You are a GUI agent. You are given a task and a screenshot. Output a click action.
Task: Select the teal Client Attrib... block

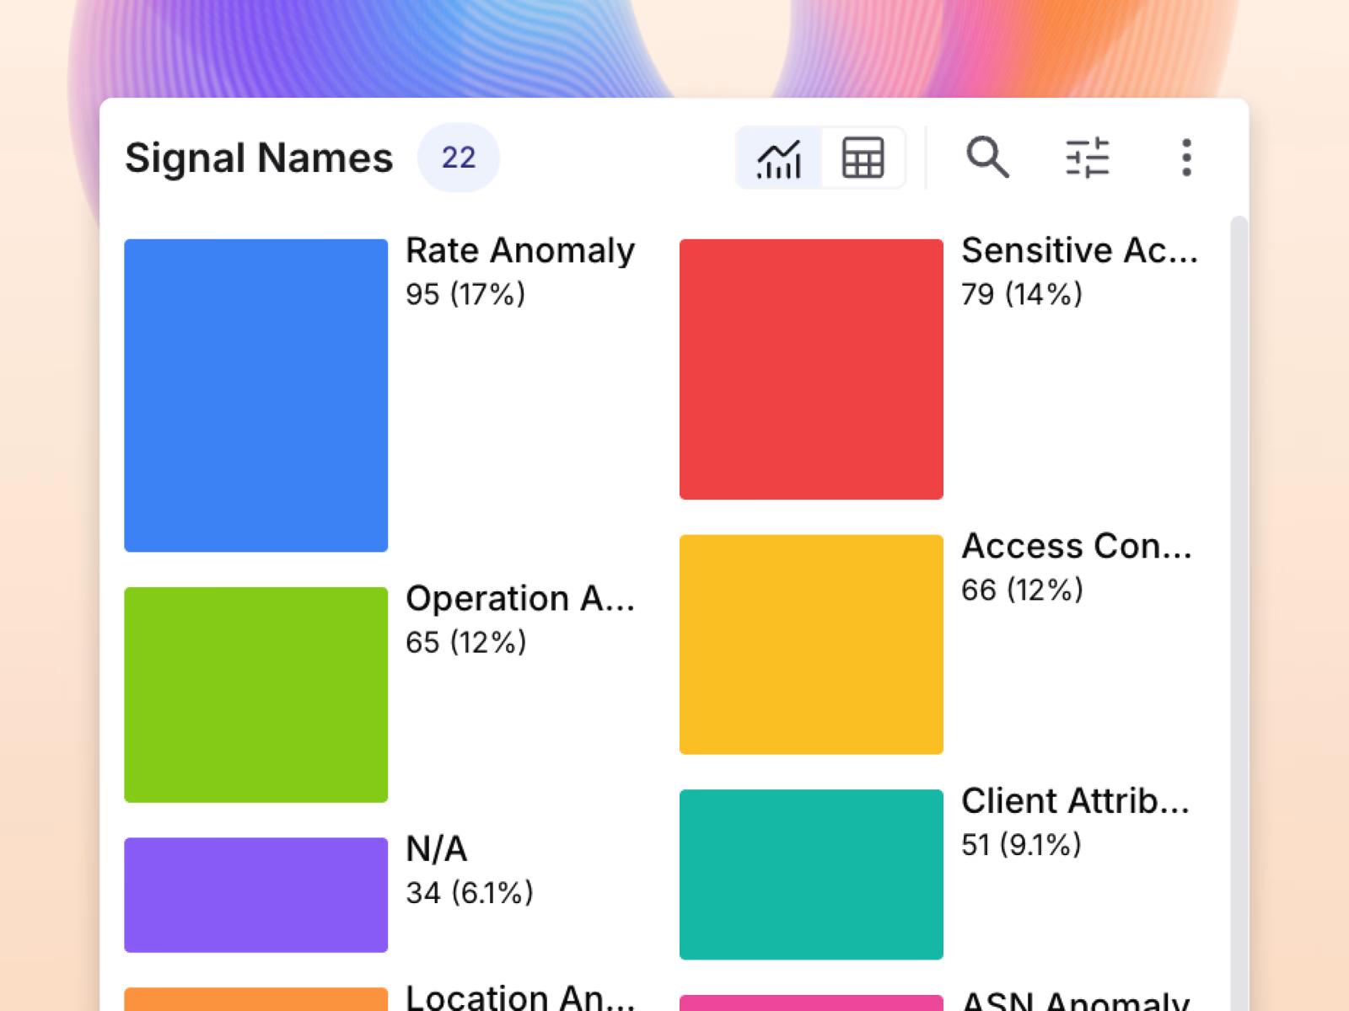click(x=811, y=875)
